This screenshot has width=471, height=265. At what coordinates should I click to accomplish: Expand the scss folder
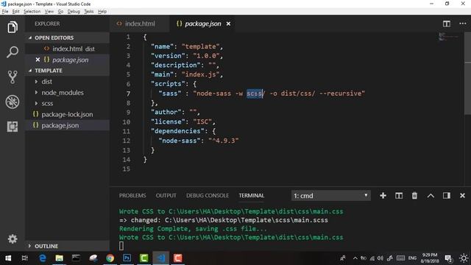pyautogui.click(x=36, y=103)
